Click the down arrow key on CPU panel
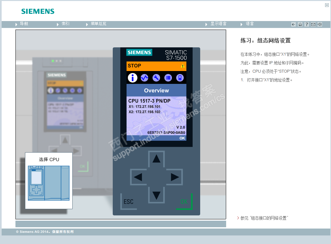 pyautogui.click(x=156, y=195)
